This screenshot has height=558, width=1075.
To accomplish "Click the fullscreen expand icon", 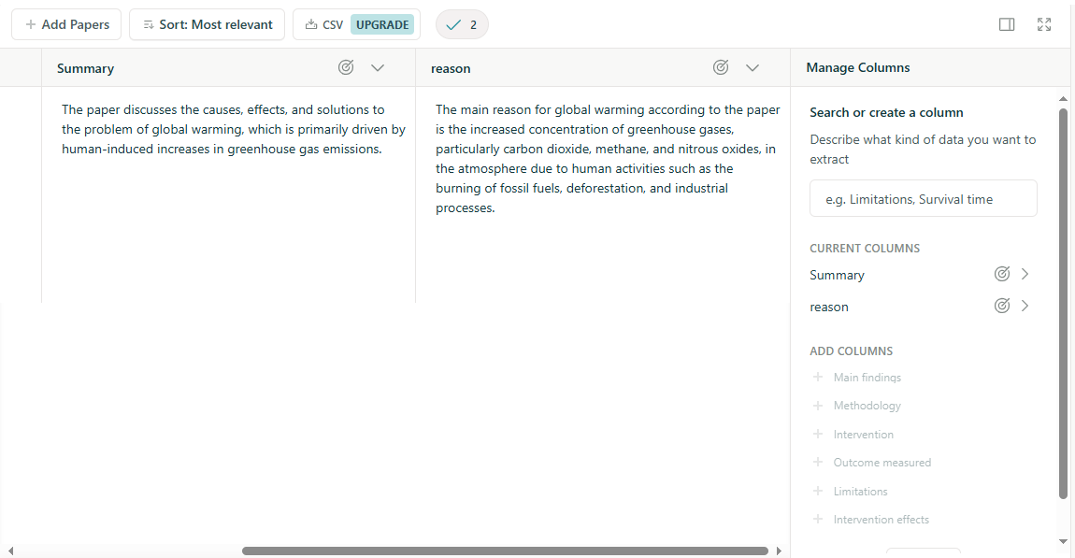I will [1044, 24].
